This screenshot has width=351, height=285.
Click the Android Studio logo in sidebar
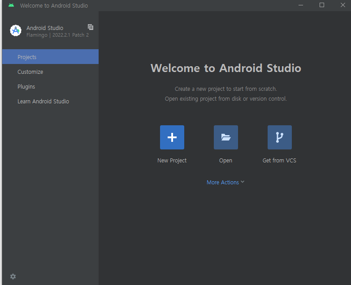click(16, 30)
